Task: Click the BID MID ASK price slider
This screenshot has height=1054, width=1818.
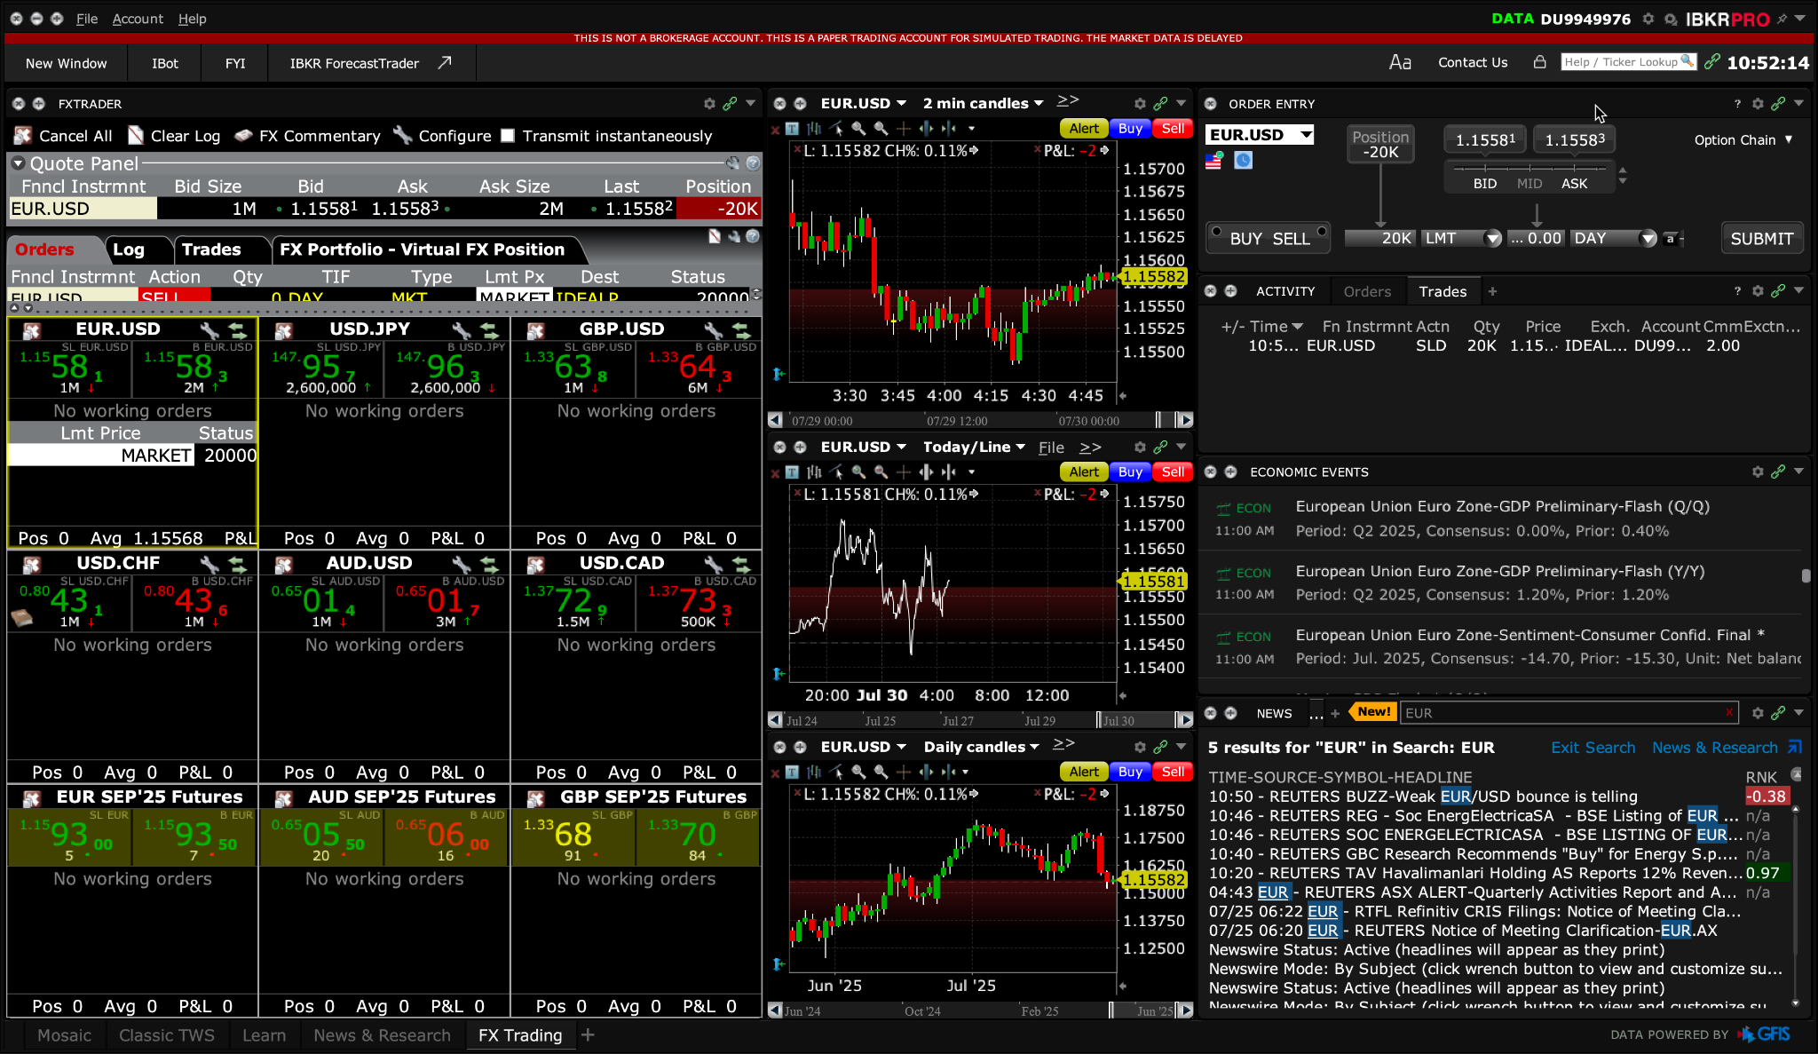Action: pyautogui.click(x=1529, y=168)
